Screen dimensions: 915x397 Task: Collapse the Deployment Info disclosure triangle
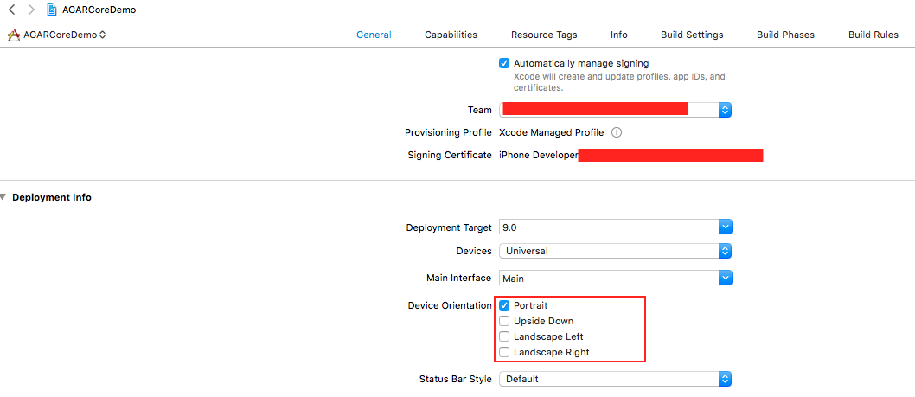pos(4,197)
